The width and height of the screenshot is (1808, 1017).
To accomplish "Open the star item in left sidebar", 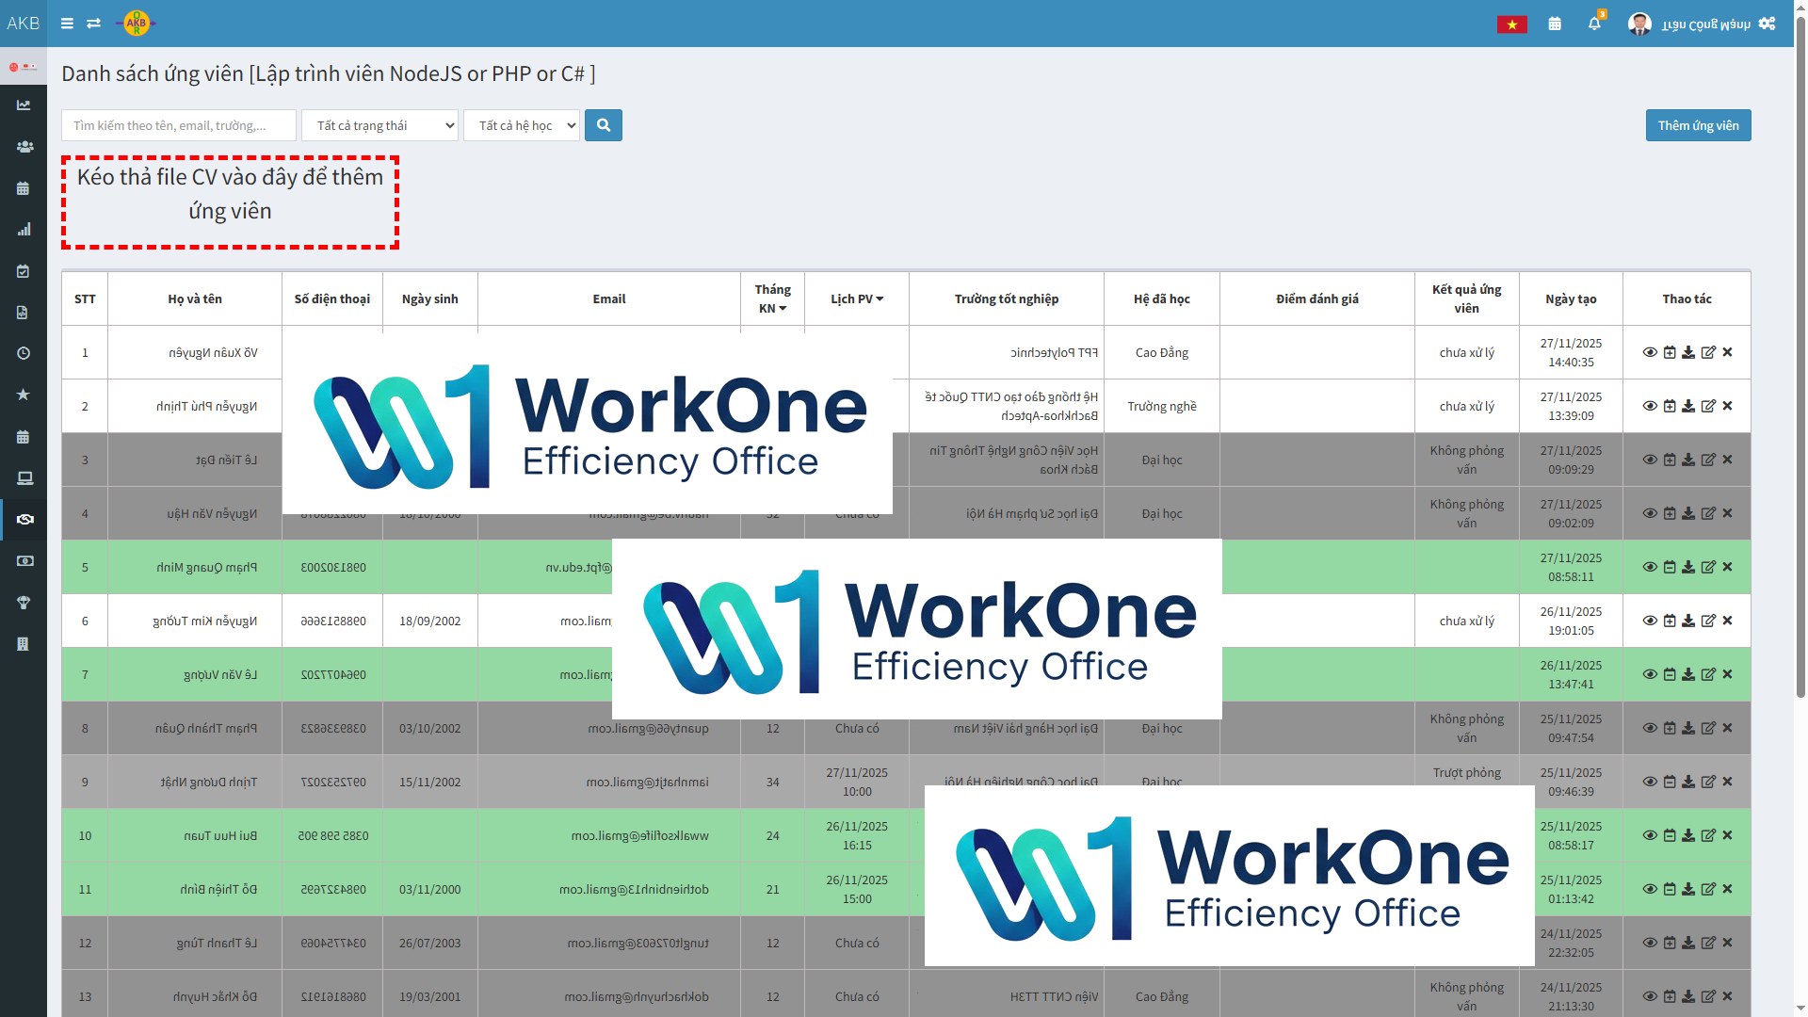I will (x=24, y=395).
